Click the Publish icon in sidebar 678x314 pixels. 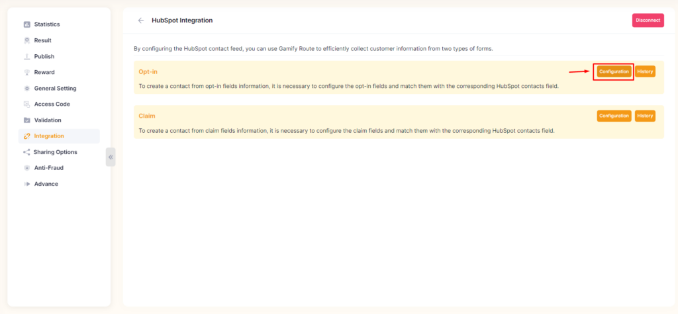26,57
